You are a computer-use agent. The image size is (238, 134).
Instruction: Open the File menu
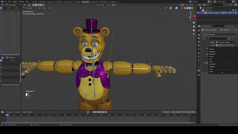click(x=6, y=1)
